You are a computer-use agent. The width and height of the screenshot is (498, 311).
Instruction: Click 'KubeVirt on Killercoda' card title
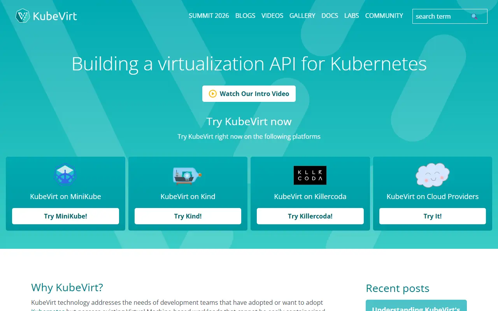tap(310, 196)
